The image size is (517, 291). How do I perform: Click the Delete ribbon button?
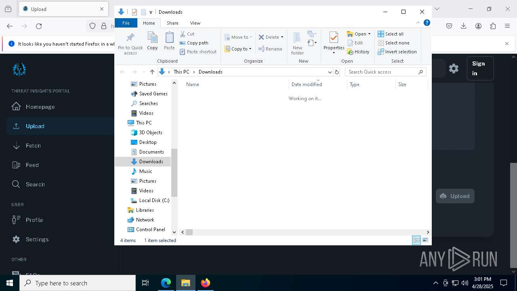click(271, 37)
